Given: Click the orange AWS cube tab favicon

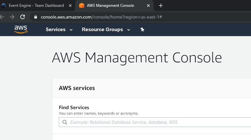Looking at the screenshot, I should tap(82, 6).
